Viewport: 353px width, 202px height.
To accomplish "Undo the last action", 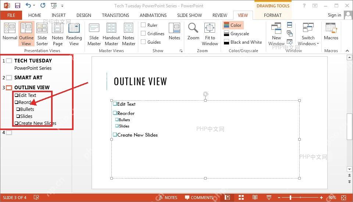I will [x=28, y=5].
